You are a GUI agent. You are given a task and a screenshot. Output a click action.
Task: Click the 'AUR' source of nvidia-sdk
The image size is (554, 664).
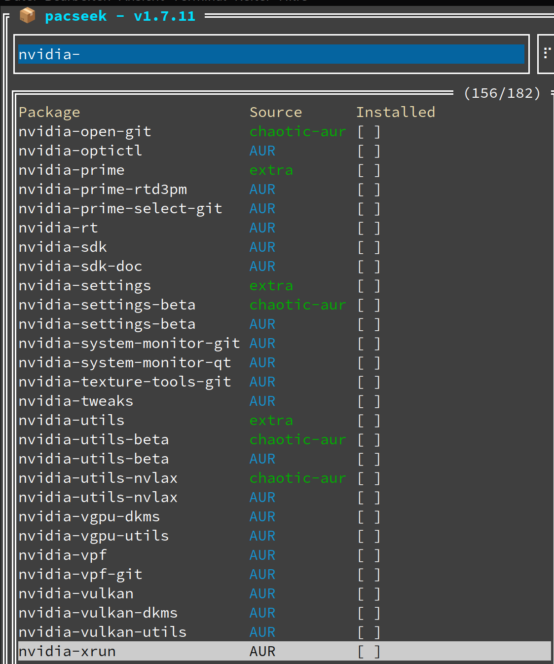pyautogui.click(x=262, y=247)
